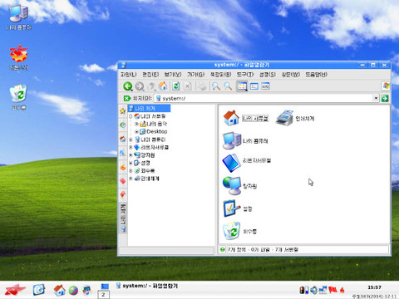The height and width of the screenshot is (299, 399).
Task: Select the My Computer desktop icon
Action: point(19,14)
